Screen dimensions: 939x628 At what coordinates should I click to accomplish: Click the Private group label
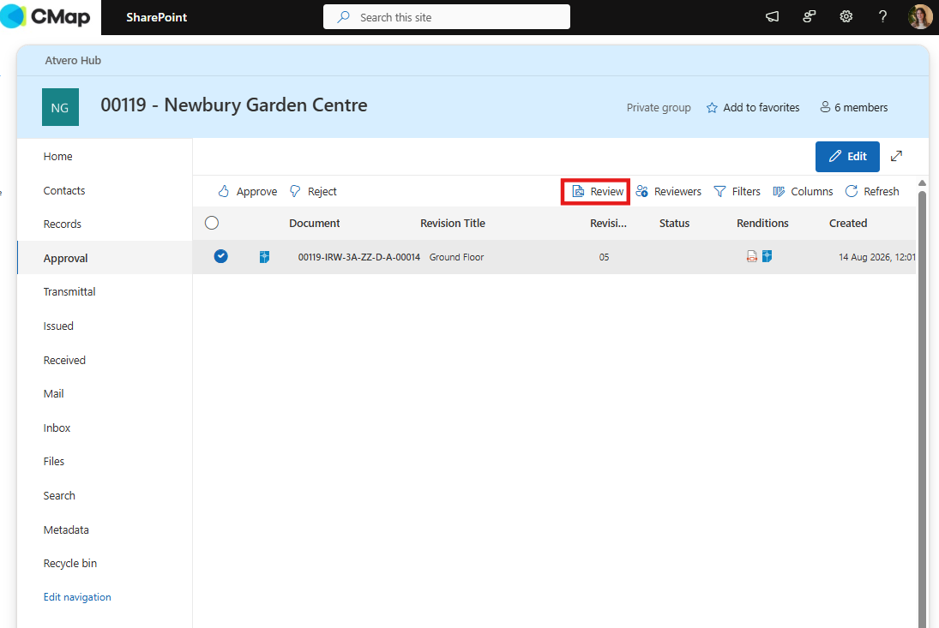[x=659, y=108]
